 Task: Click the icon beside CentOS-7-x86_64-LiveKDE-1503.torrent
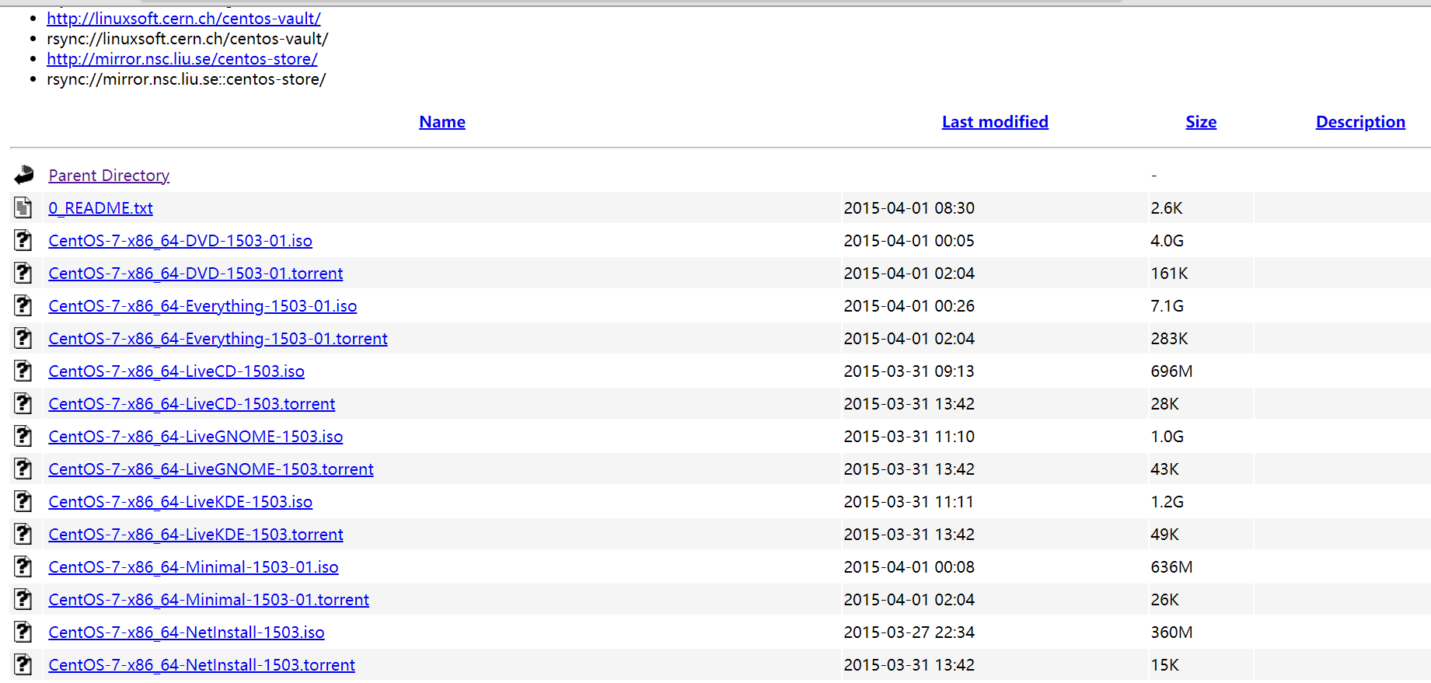point(23,534)
